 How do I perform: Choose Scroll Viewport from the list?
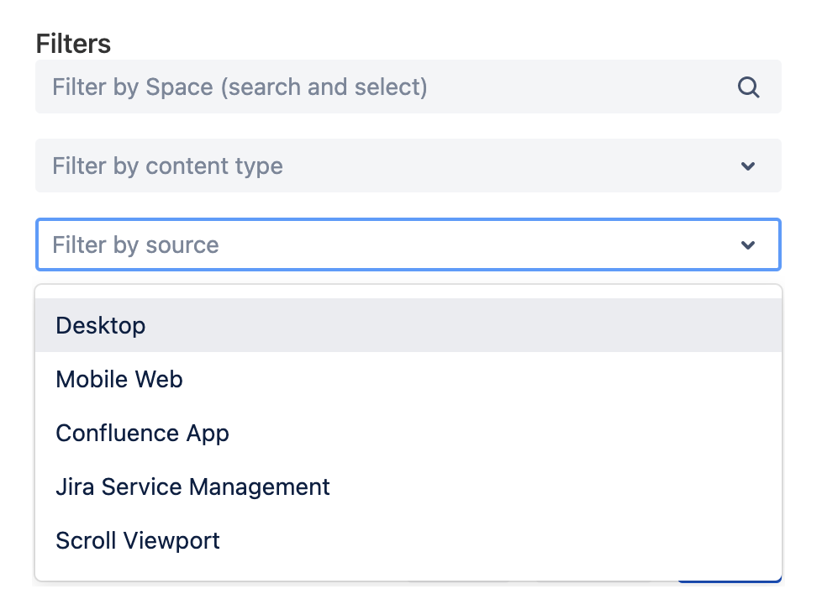(138, 541)
